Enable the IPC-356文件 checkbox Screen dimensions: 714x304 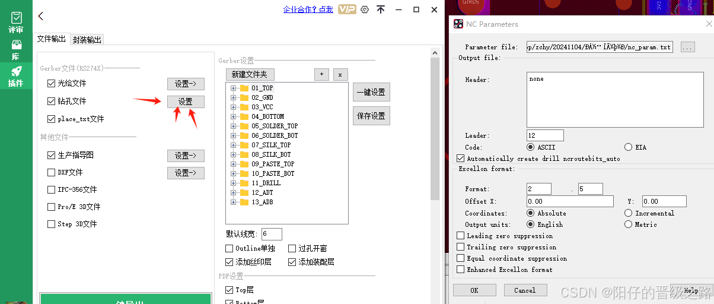tap(51, 189)
